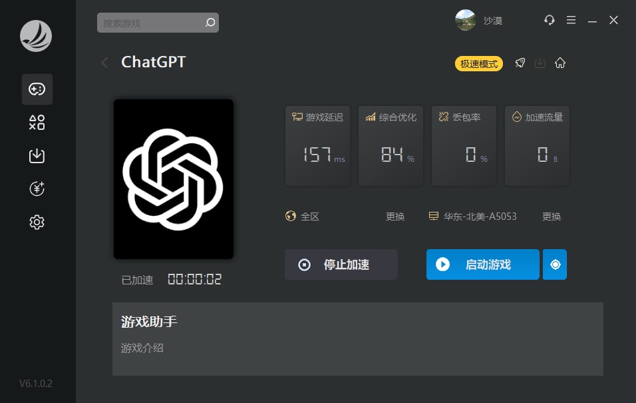Open the hamburger menu icon

(571, 20)
